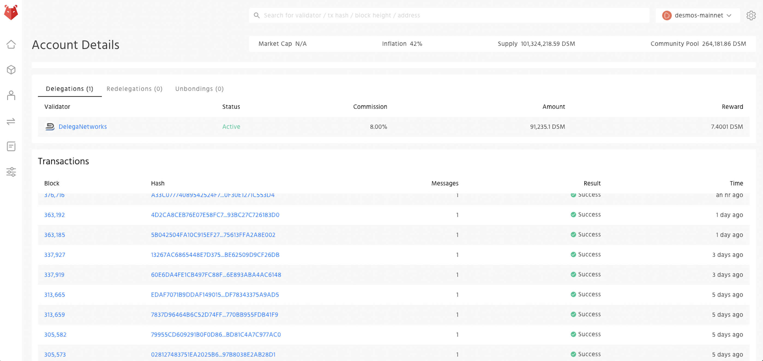Click the Market Cap N/A stat
The image size is (763, 361).
click(282, 44)
